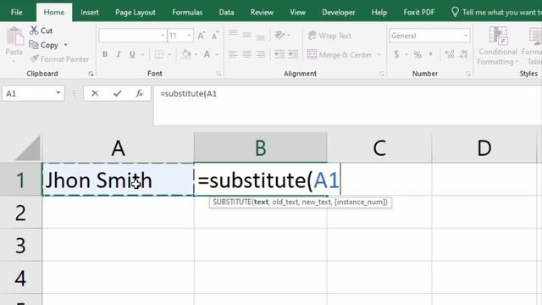Align text right
Image resolution: width=542 pixels, height=305 pixels.
click(261, 54)
